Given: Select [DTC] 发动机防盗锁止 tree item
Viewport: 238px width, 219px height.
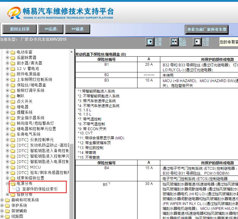Looking at the screenshot, I should pyautogui.click(x=43, y=145).
